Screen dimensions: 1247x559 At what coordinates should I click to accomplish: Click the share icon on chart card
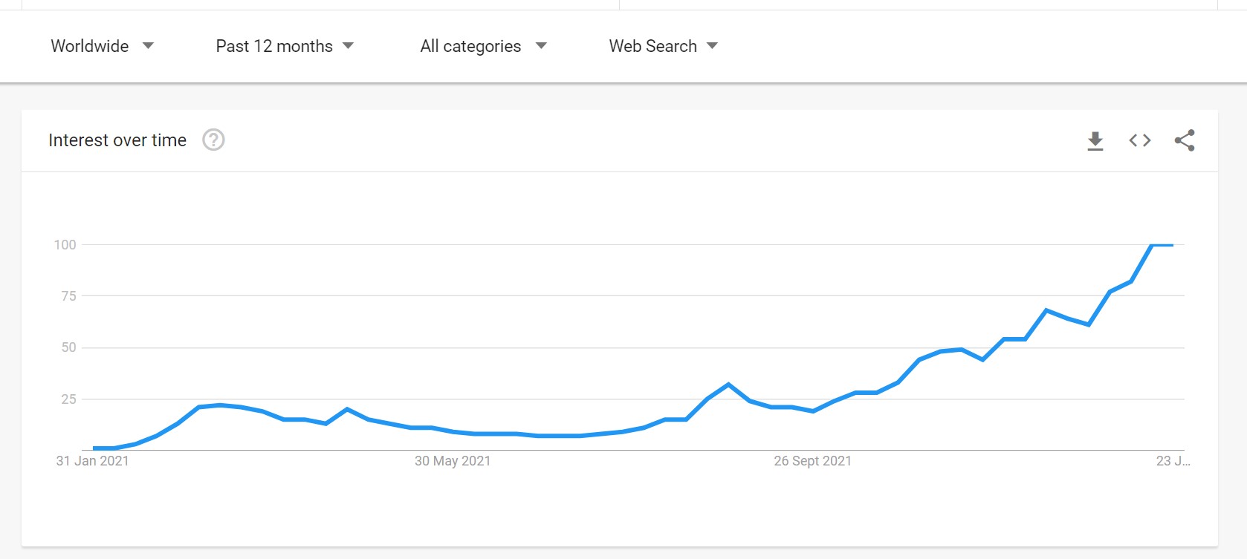[x=1185, y=140]
